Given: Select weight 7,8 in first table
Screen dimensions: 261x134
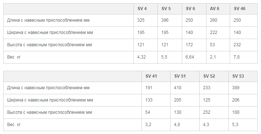Looking at the screenshot, I should pos(236,57).
